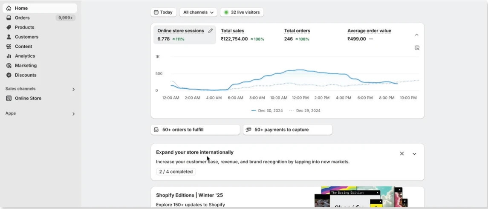Select the Online store sessions metric tab
488x209 pixels.
[185, 35]
